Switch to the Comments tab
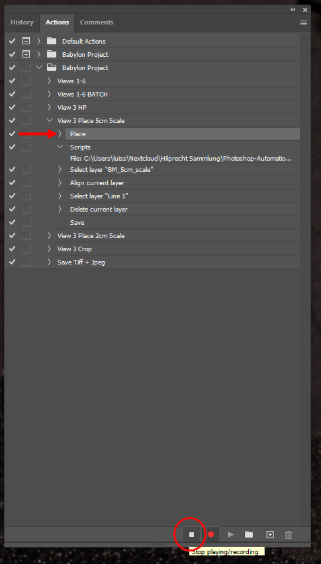This screenshot has width=321, height=564. [97, 22]
